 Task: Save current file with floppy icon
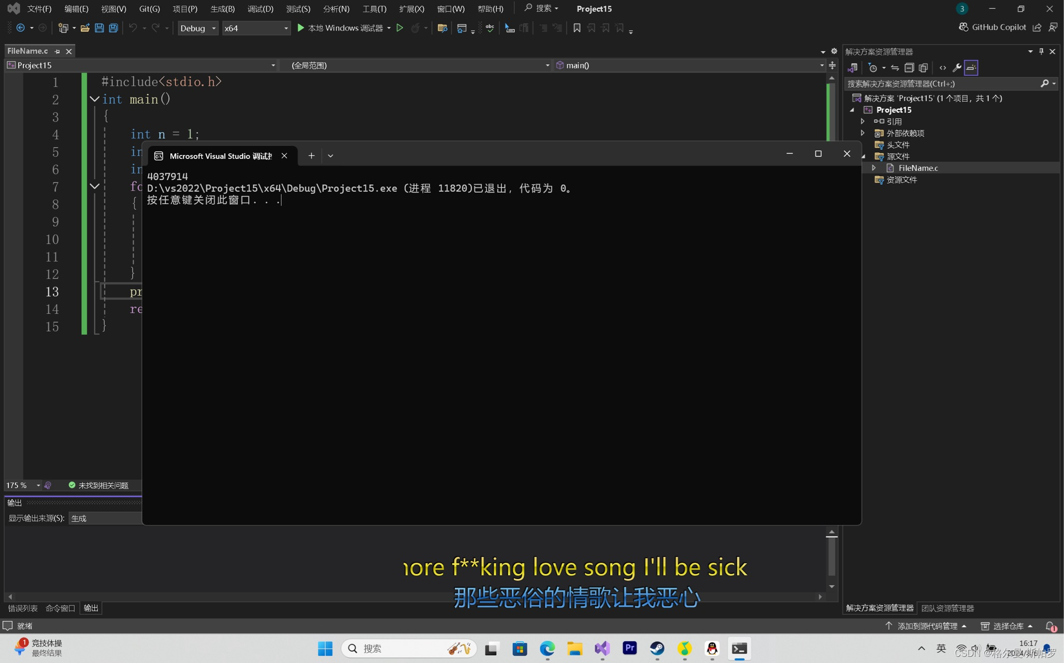(x=99, y=28)
